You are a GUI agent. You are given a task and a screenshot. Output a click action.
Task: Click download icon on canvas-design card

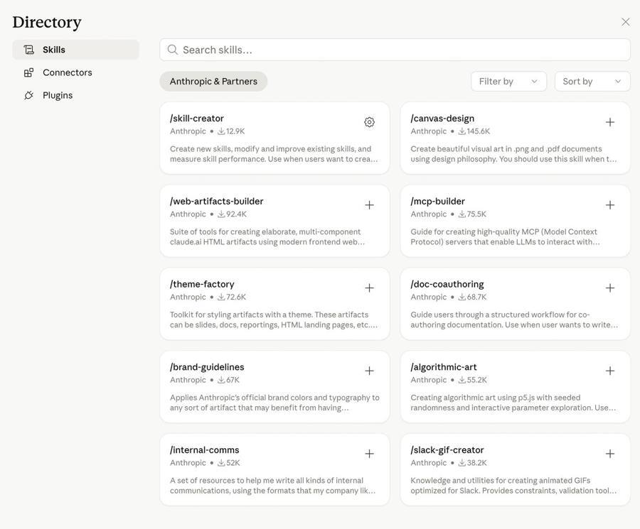click(x=462, y=131)
